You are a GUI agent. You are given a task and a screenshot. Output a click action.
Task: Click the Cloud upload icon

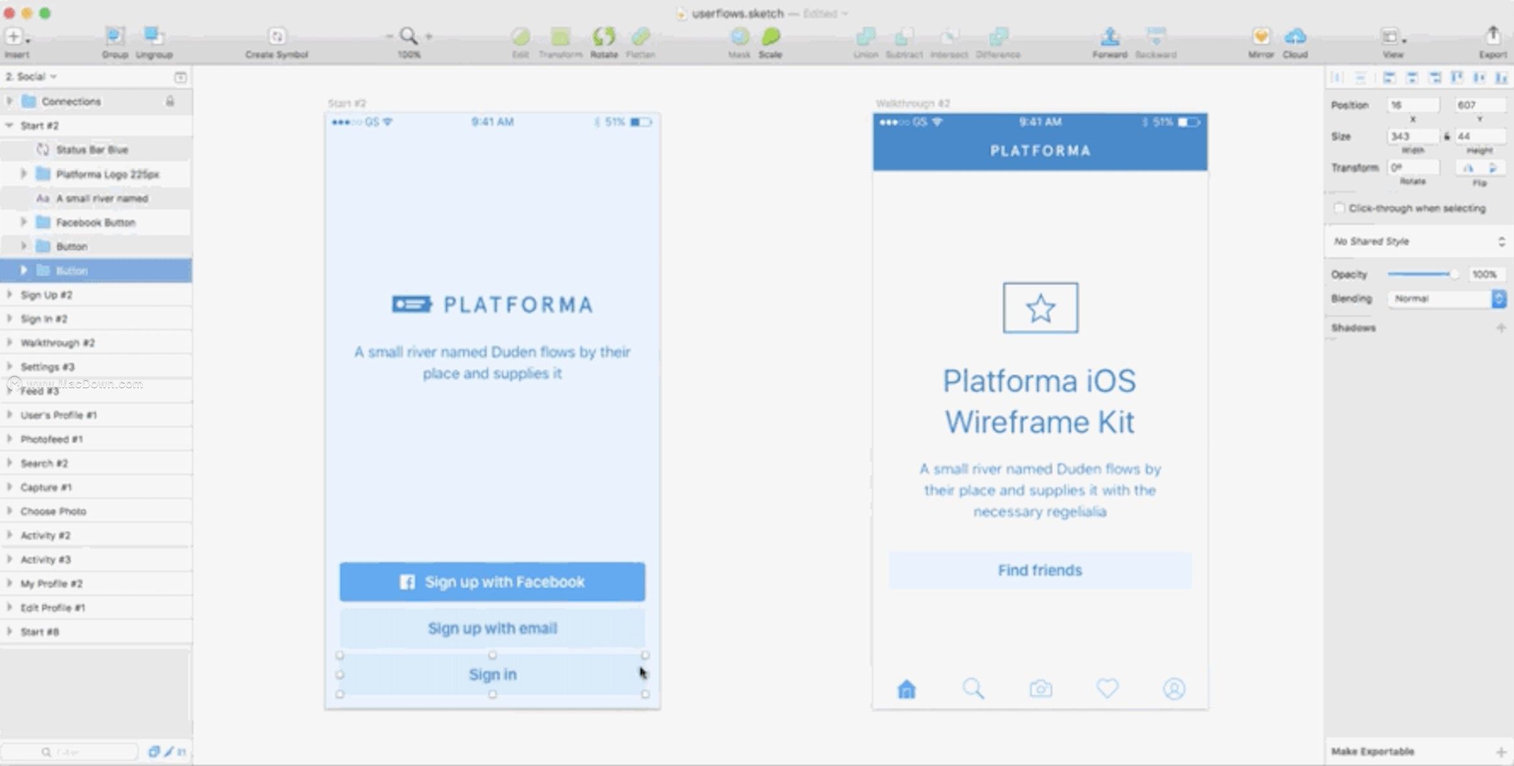coord(1295,37)
